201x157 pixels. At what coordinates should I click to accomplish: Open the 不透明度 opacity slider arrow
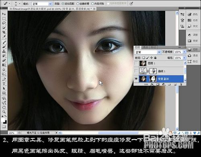pos(185,52)
